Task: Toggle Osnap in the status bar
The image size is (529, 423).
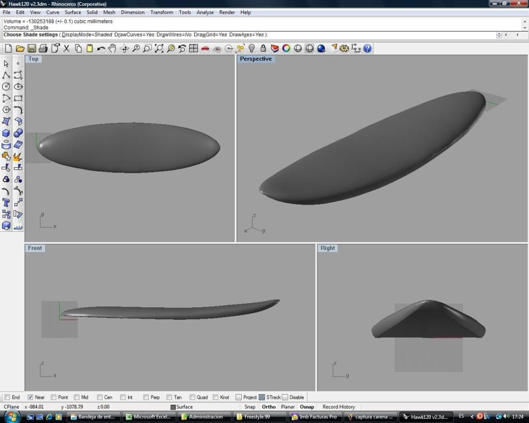Action: [307, 407]
